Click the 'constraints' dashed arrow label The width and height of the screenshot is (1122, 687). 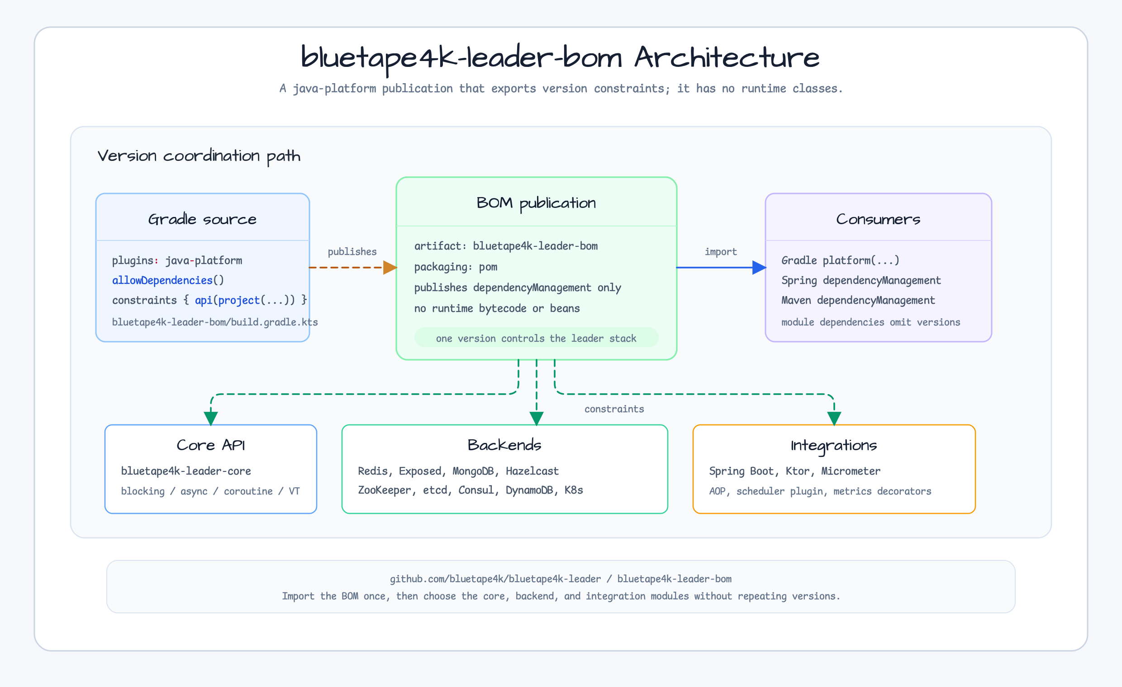click(x=614, y=409)
